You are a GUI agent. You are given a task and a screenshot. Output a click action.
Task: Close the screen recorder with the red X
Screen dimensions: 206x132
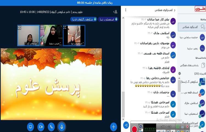pos(187,127)
